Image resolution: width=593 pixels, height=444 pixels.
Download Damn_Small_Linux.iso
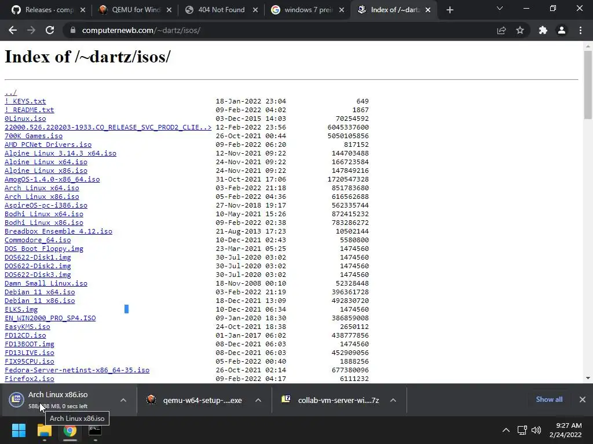click(x=46, y=283)
